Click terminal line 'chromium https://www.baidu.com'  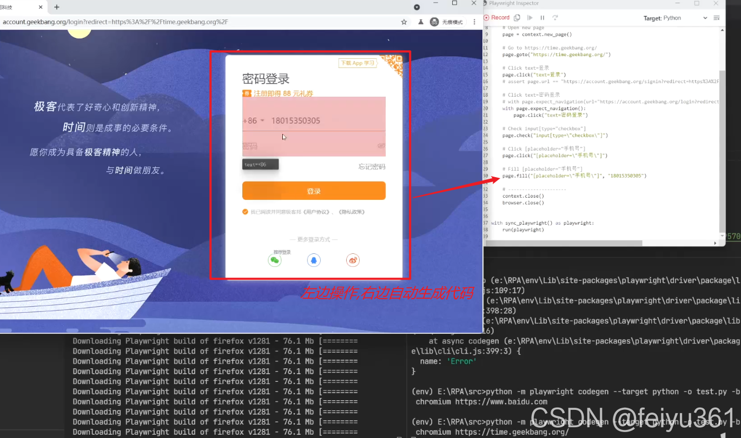[x=481, y=402]
